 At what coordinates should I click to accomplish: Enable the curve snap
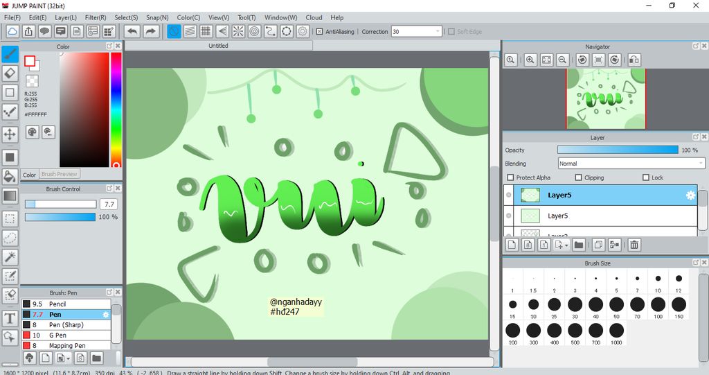271,31
